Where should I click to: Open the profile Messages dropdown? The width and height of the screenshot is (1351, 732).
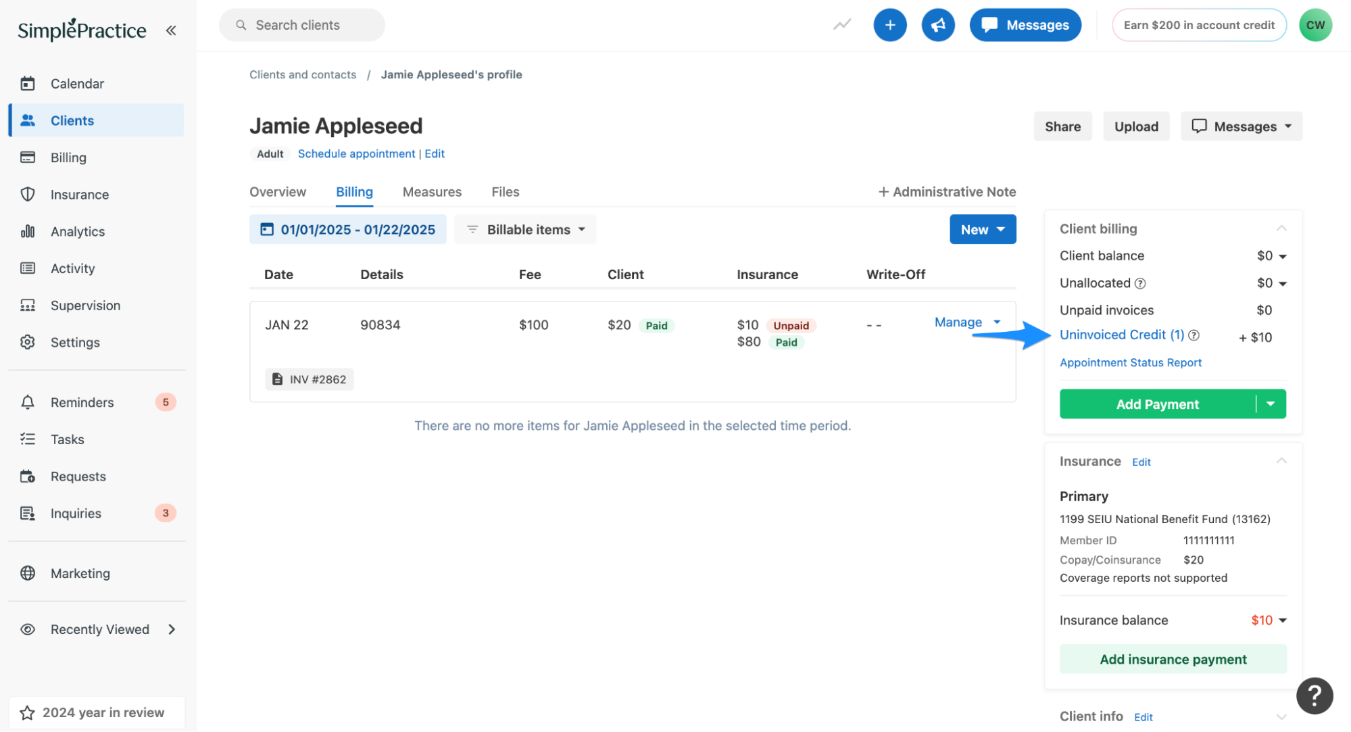click(x=1242, y=126)
